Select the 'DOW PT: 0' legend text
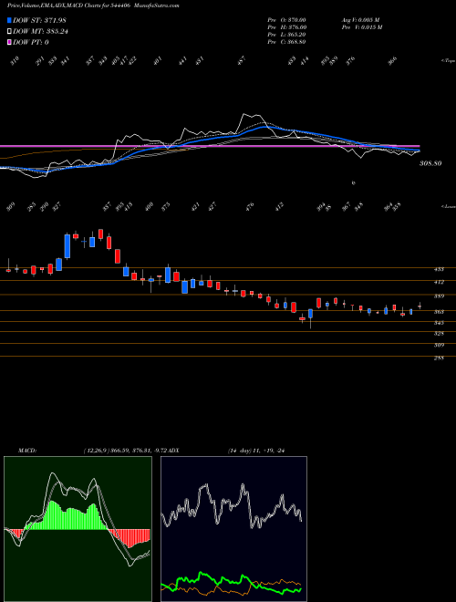Image resolution: width=456 pixels, height=602 pixels. coord(31,42)
